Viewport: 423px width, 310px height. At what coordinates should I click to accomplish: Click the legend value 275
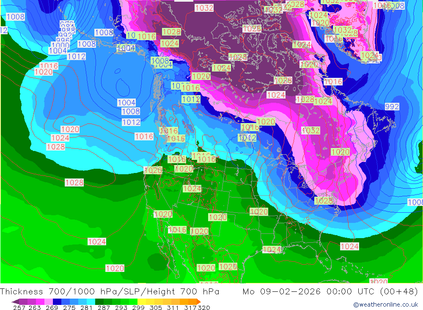coord(69,307)
